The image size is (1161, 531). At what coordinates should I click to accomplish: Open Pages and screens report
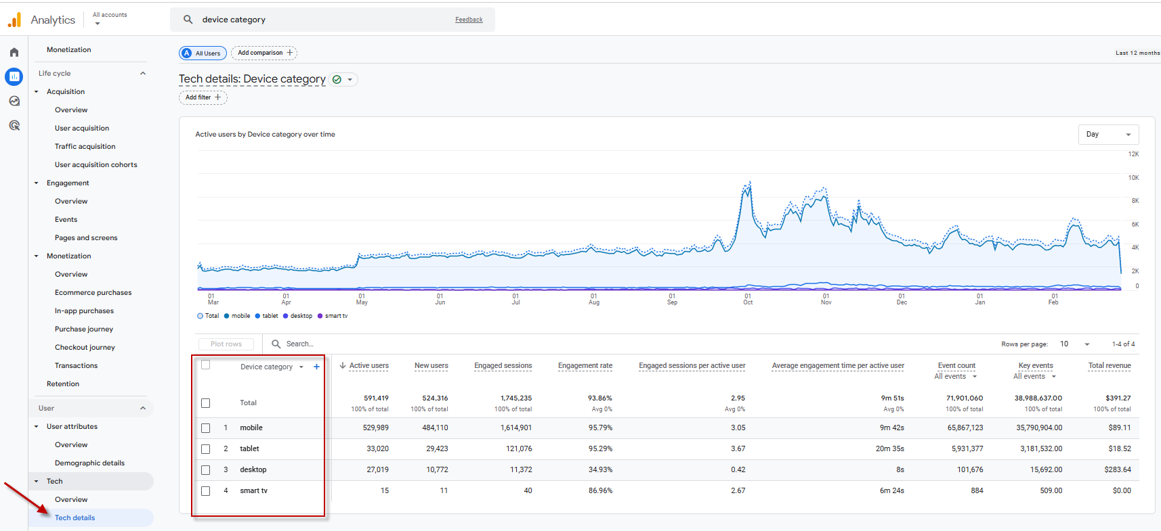click(86, 237)
